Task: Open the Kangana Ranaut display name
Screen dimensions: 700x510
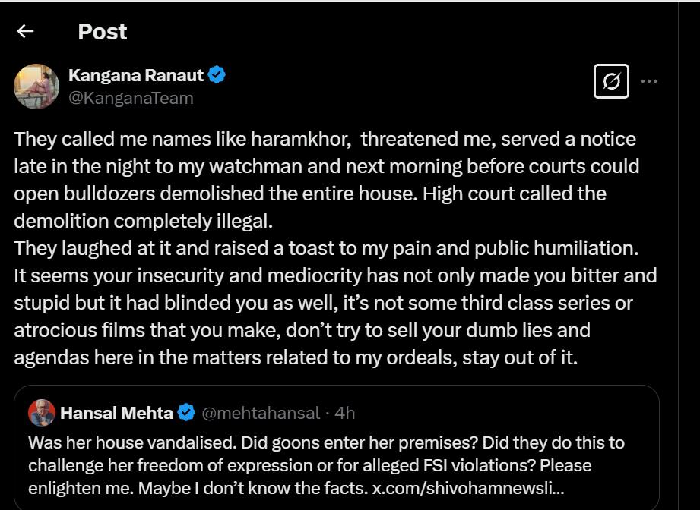Action: (136, 75)
